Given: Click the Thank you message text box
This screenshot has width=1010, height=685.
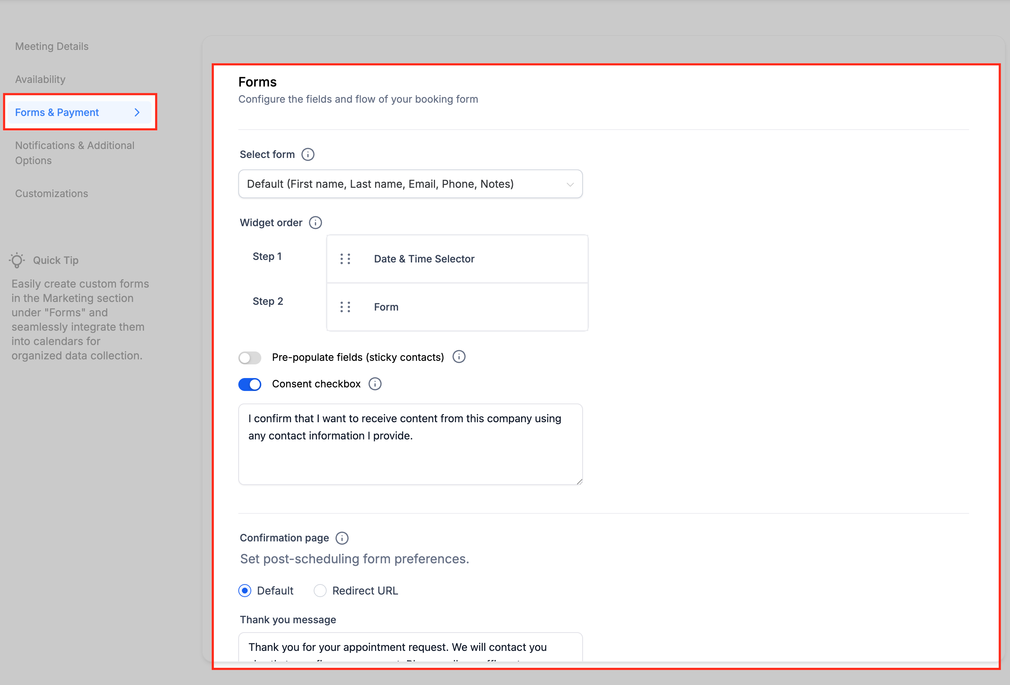Looking at the screenshot, I should [x=410, y=647].
